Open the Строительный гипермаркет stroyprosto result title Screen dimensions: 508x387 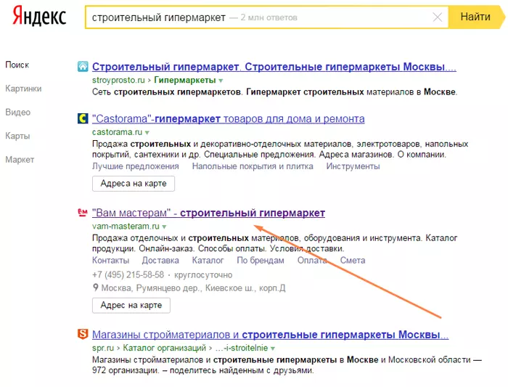point(274,67)
